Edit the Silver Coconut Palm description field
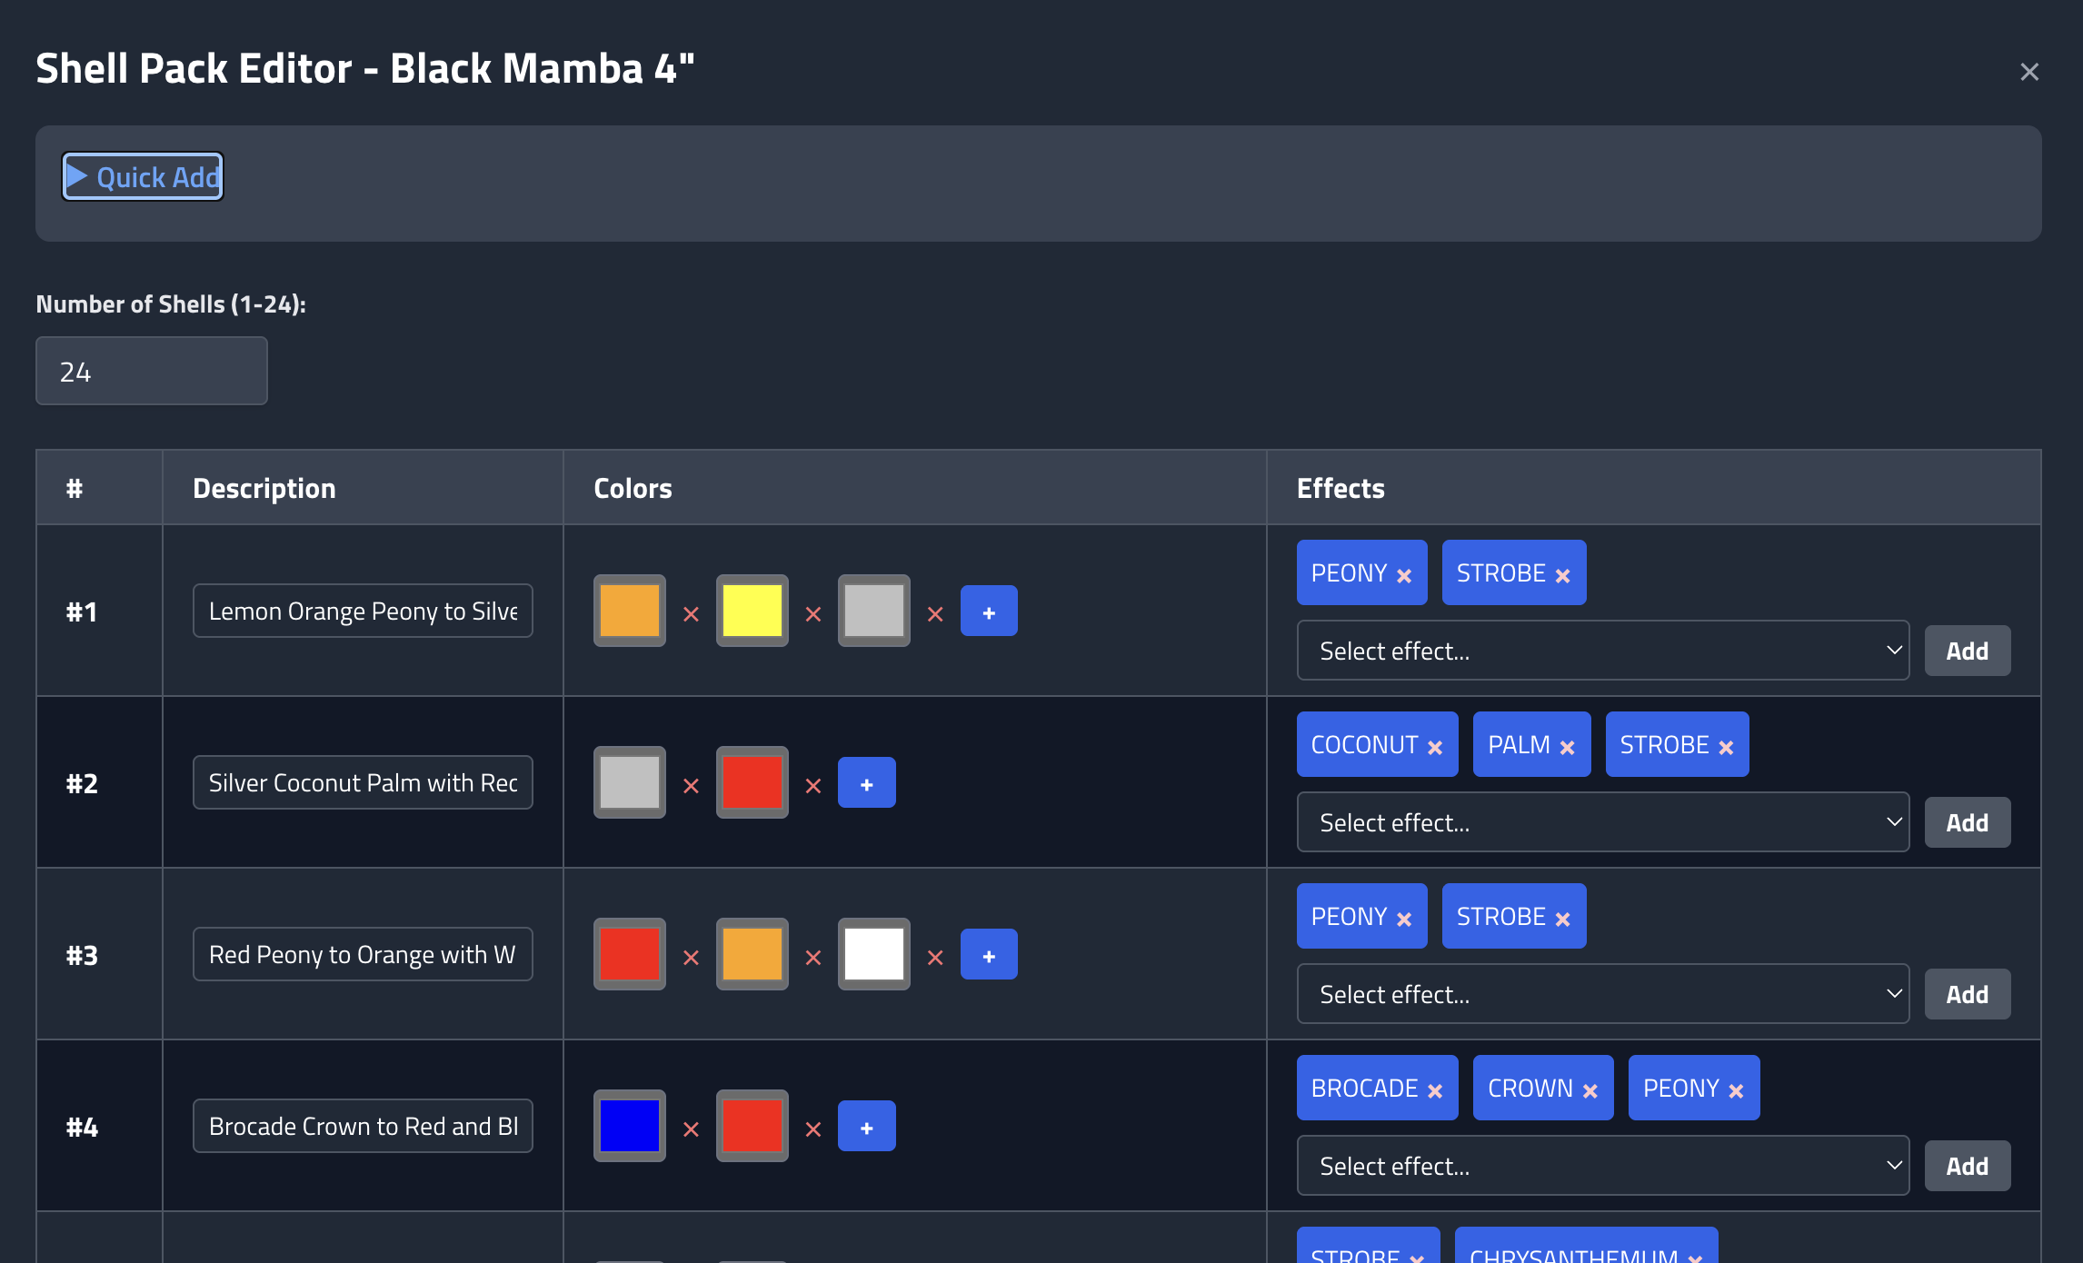The width and height of the screenshot is (2083, 1263). point(363,782)
